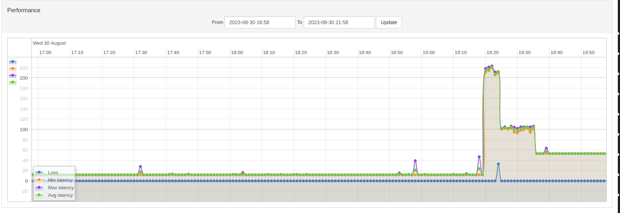
Task: Click the packet loss spike after 19:20
Action: pos(498,164)
